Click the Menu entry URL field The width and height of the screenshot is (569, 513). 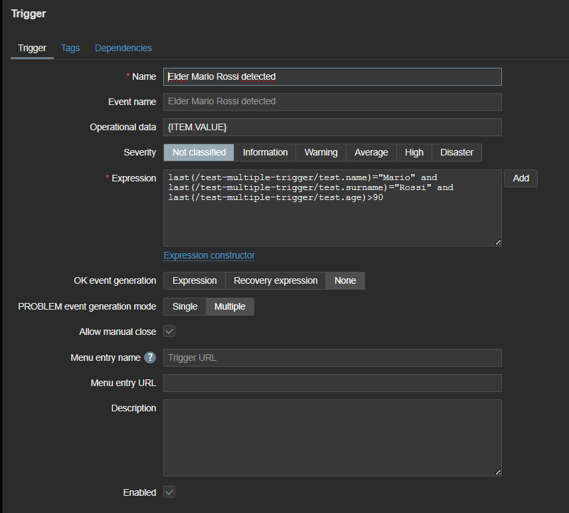332,383
